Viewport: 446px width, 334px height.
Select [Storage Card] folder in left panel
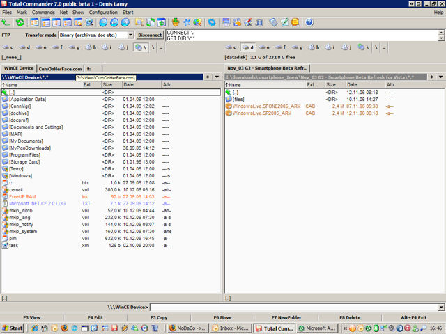click(x=24, y=162)
